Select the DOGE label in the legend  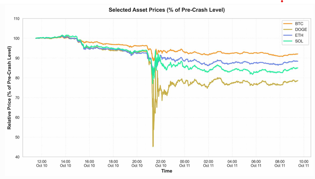pyautogui.click(x=301, y=30)
